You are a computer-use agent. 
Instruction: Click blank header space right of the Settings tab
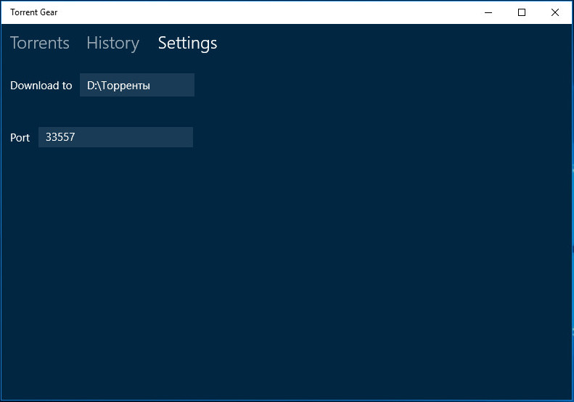click(x=395, y=44)
